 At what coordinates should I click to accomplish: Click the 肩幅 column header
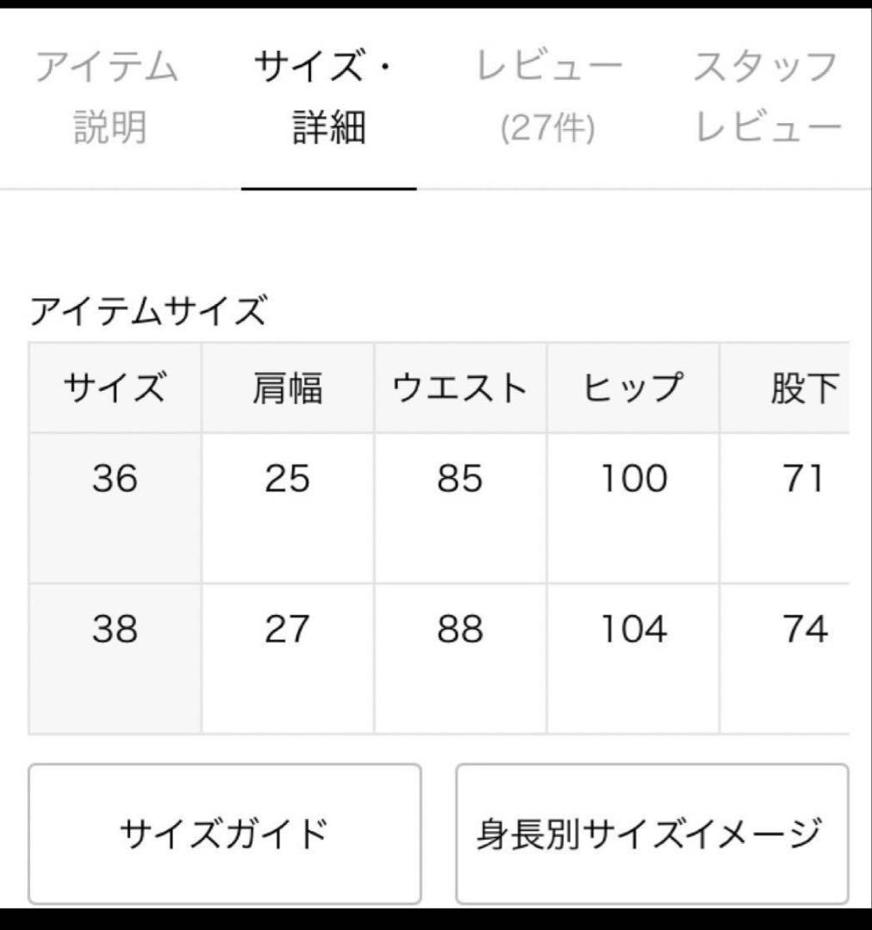tap(288, 387)
